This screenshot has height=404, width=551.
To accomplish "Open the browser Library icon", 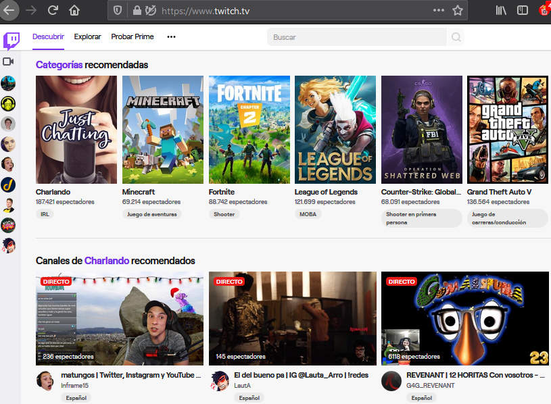I will (501, 11).
